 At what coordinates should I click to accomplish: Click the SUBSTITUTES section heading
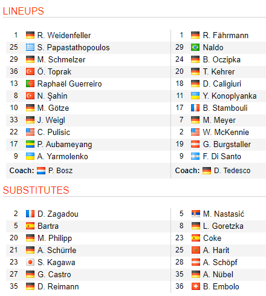click(x=36, y=190)
